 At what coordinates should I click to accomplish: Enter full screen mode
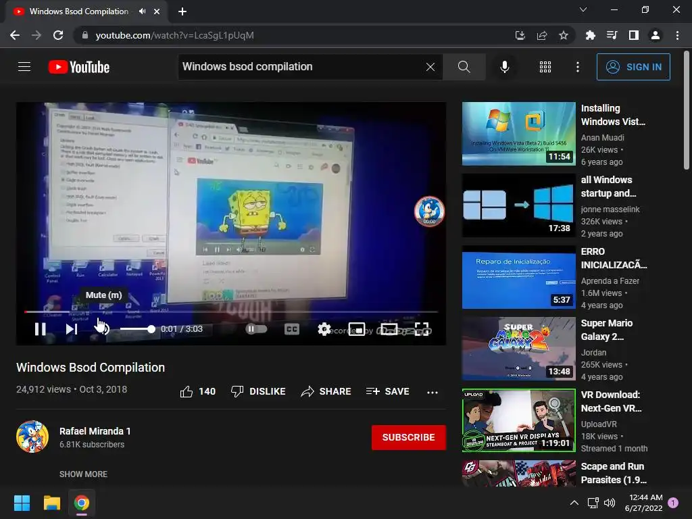click(422, 329)
